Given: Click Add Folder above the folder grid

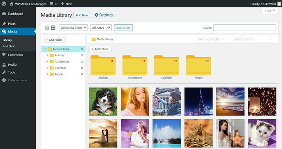Looking at the screenshot, I should pyautogui.click(x=100, y=49).
